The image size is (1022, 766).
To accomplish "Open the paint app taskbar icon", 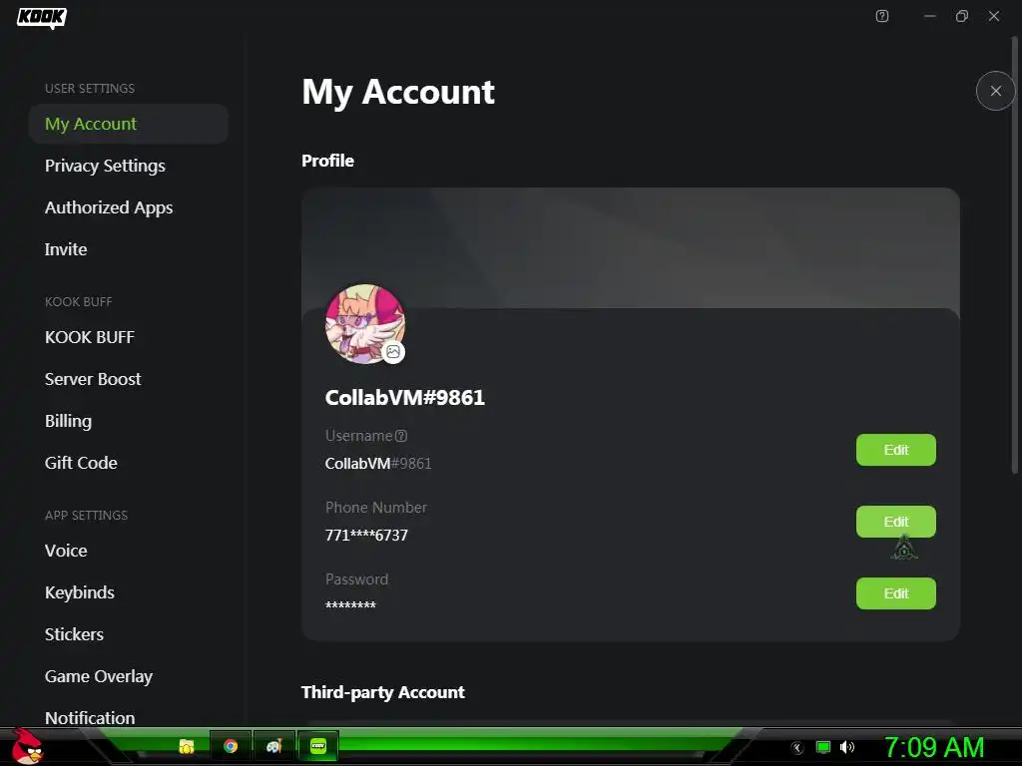I will click(x=273, y=746).
